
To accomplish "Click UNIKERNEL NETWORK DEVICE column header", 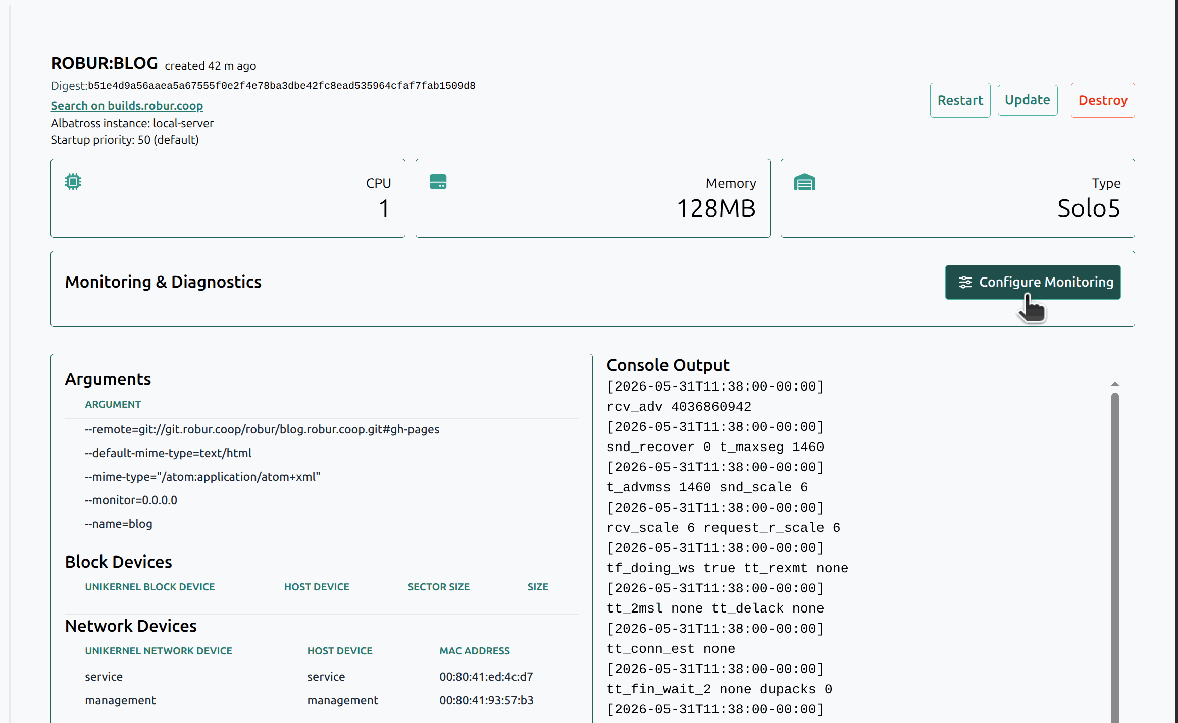I will click(159, 651).
